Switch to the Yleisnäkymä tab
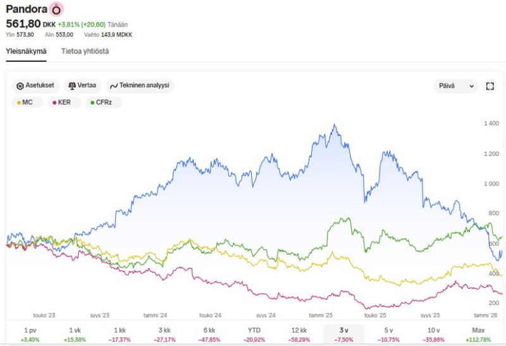This screenshot has width=506, height=346. [26, 51]
